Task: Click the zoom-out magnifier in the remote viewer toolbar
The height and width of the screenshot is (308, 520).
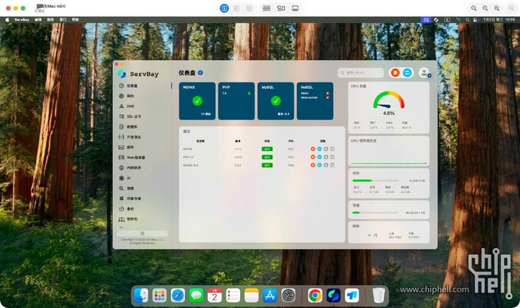Action: pos(474,8)
